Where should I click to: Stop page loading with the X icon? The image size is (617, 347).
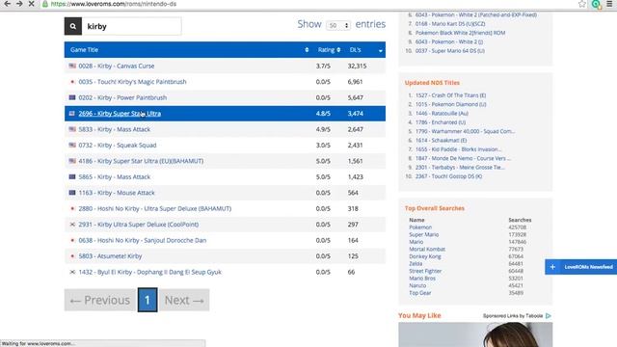coord(32,4)
